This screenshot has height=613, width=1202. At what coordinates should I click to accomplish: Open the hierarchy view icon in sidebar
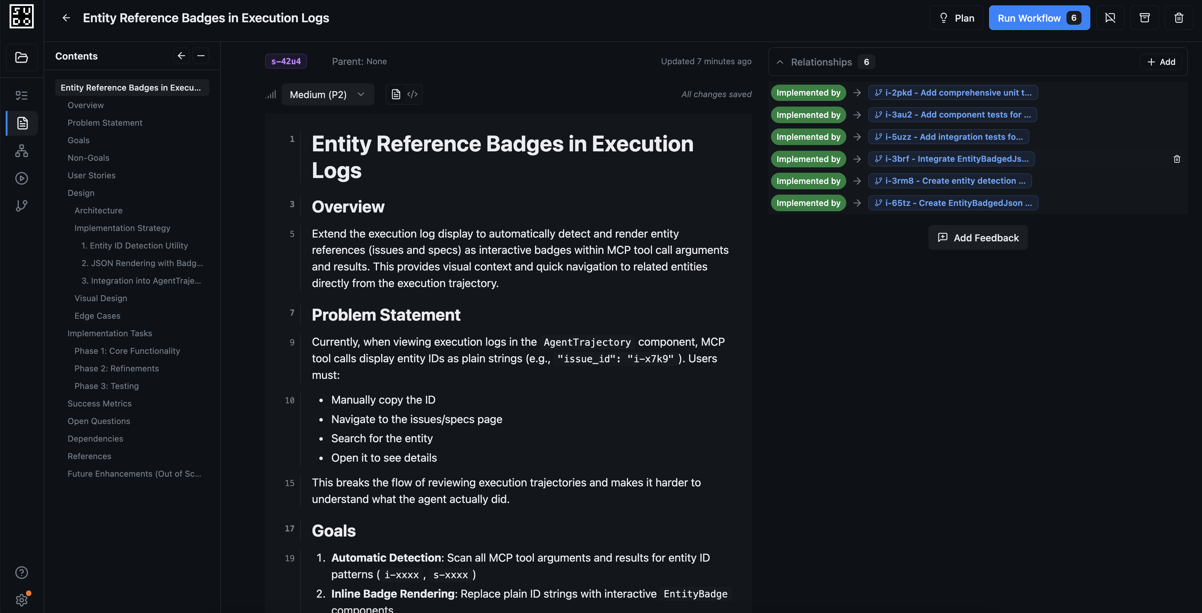[x=21, y=150]
